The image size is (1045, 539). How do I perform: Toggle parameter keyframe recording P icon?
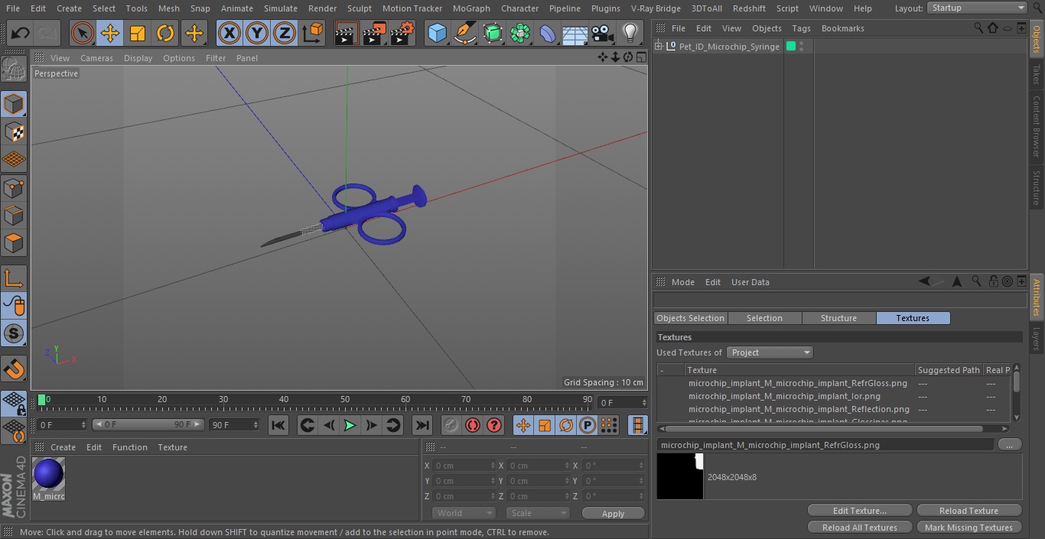[x=588, y=425]
